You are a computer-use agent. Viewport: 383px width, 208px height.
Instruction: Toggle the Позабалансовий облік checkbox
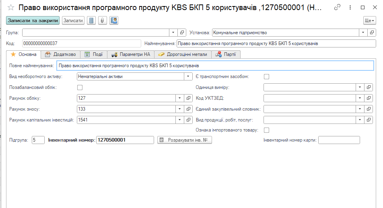click(x=80, y=87)
